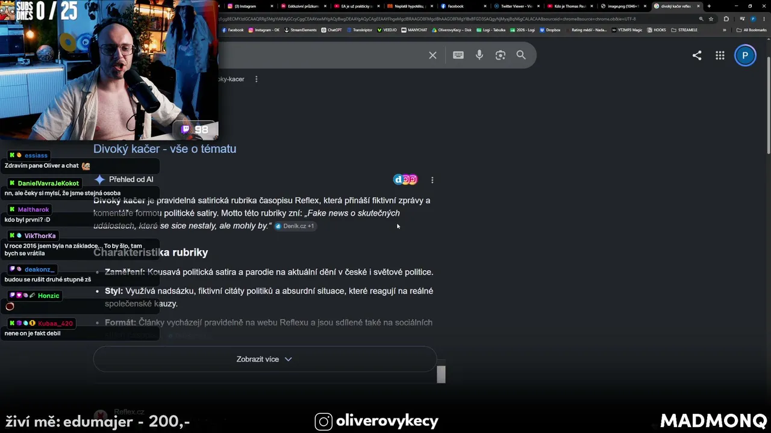
Task: Open the STREAMELE bookmark
Action: click(684, 30)
